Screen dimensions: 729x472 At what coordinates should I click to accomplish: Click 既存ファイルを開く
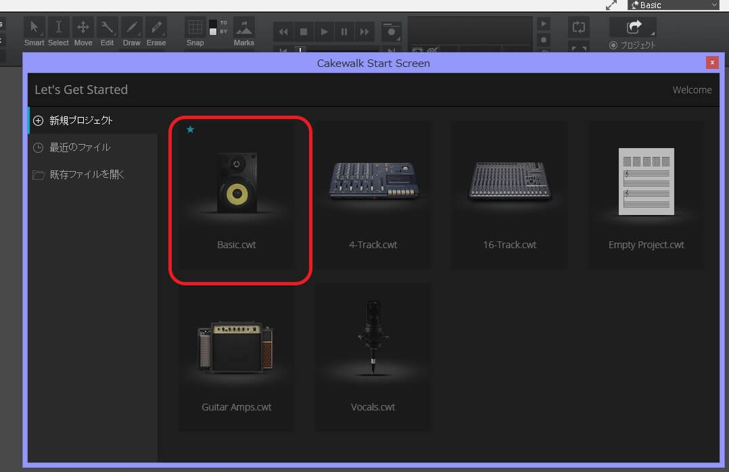click(93, 174)
